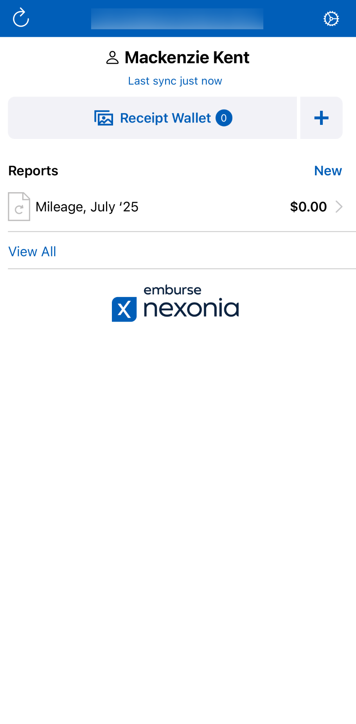Screen dimensions: 356x724
Task: Add a receipt with the plus icon
Action: 321,118
